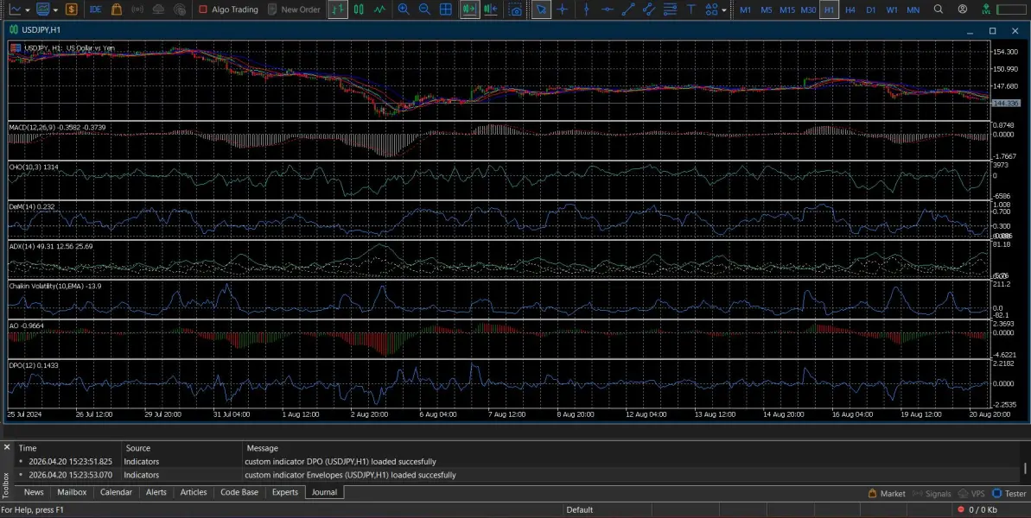Open the shapes objects dropdown
The width and height of the screenshot is (1031, 518).
tap(716, 9)
